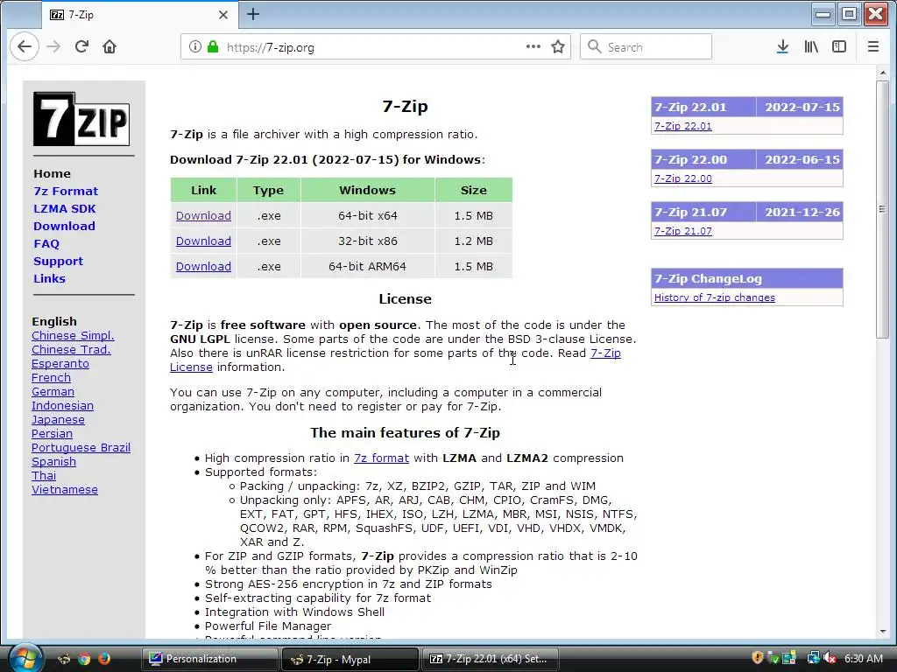Click the forward navigation arrow
This screenshot has height=672, width=897.
[53, 47]
